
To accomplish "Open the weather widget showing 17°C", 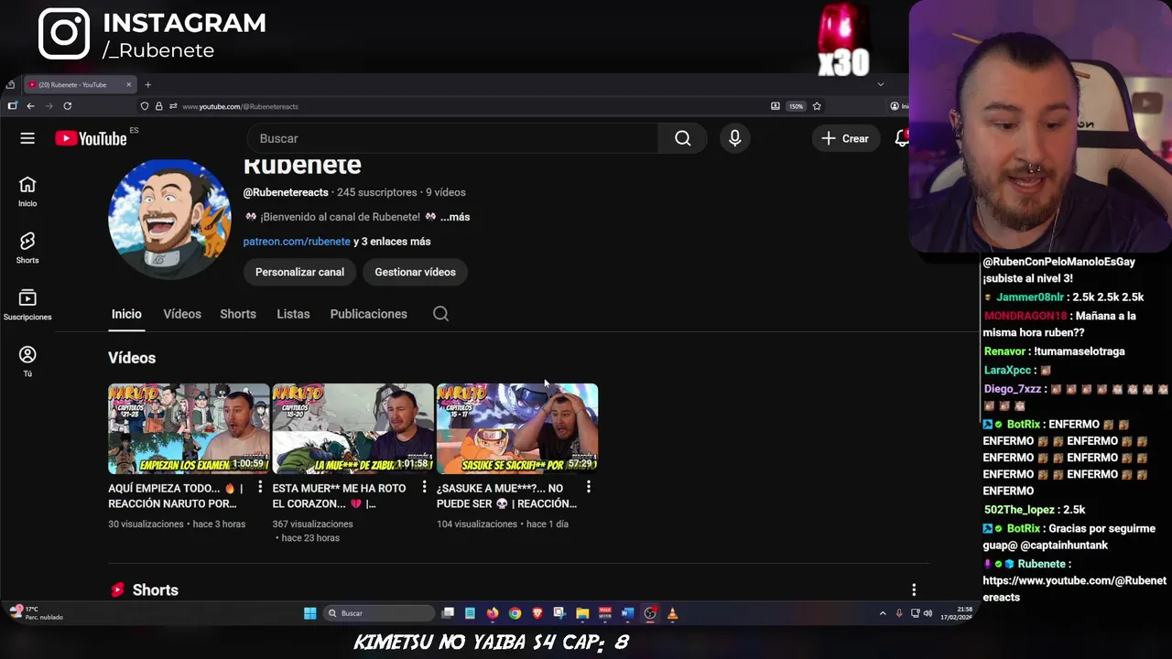I will click(x=35, y=613).
